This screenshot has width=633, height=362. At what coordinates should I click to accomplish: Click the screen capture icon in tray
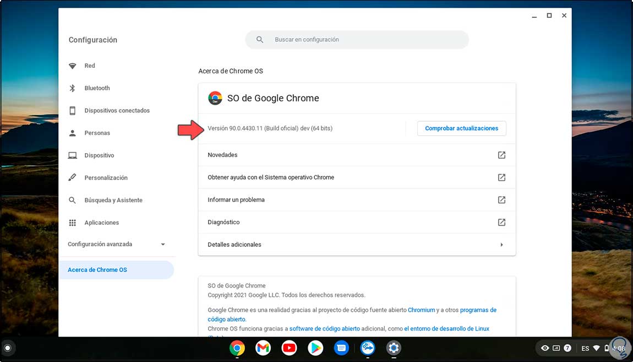(556, 348)
